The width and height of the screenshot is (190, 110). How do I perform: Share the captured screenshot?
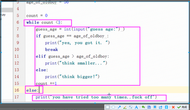tap(160, 107)
